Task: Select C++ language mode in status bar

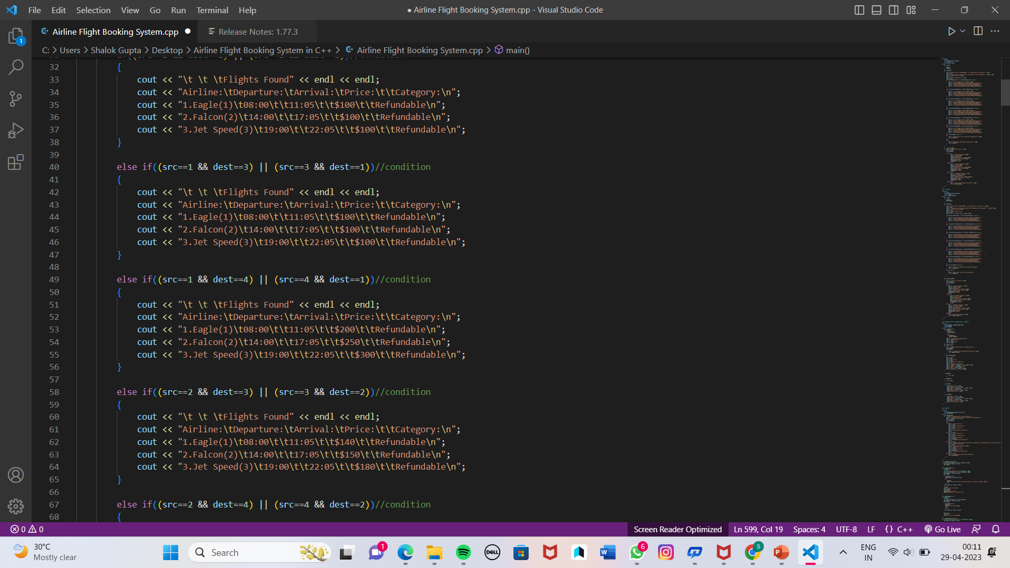Action: coord(904,529)
